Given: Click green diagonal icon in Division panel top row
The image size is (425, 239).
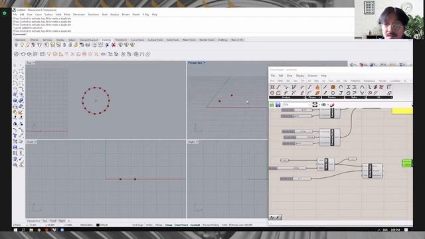Looking at the screenshot, I should pyautogui.click(x=309, y=87).
